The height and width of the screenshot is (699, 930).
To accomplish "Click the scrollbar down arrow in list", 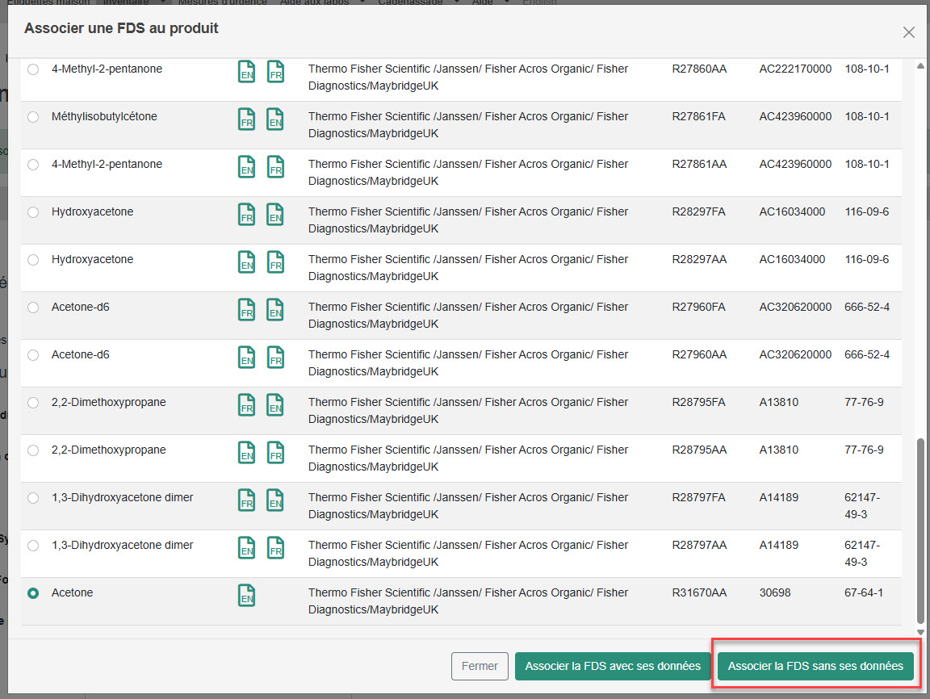I will tap(922, 632).
